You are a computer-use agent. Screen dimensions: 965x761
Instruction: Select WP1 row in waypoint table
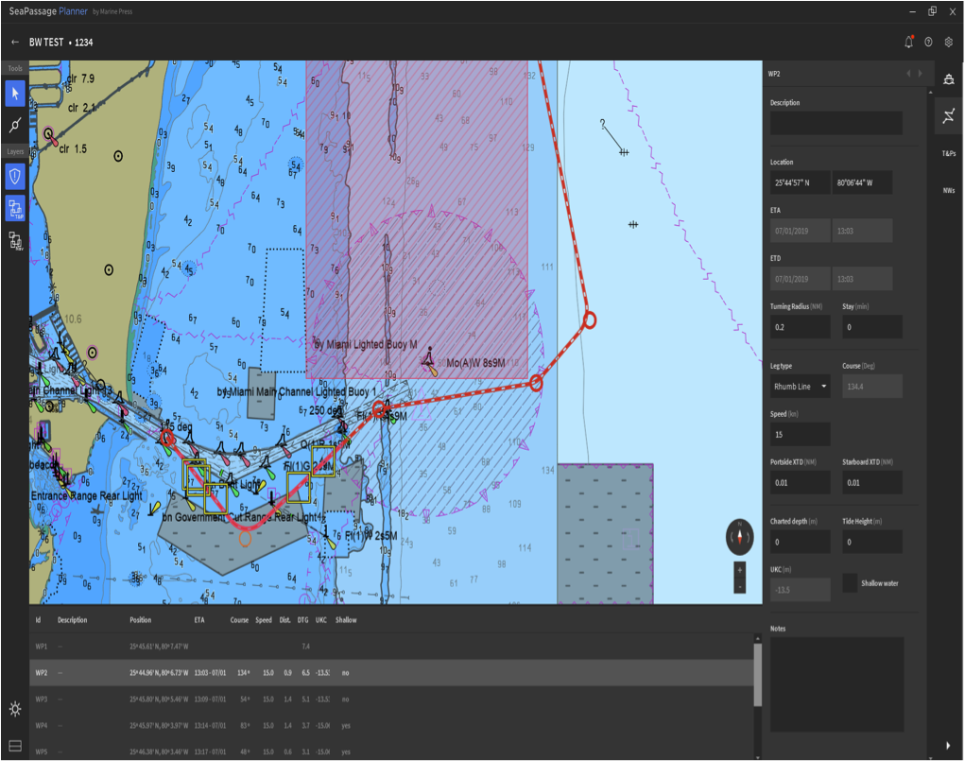pos(391,647)
